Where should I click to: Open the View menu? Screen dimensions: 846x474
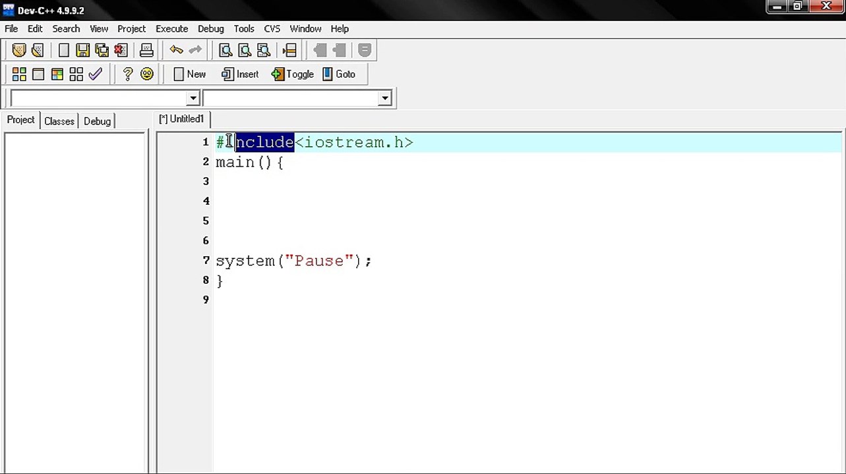tap(99, 29)
